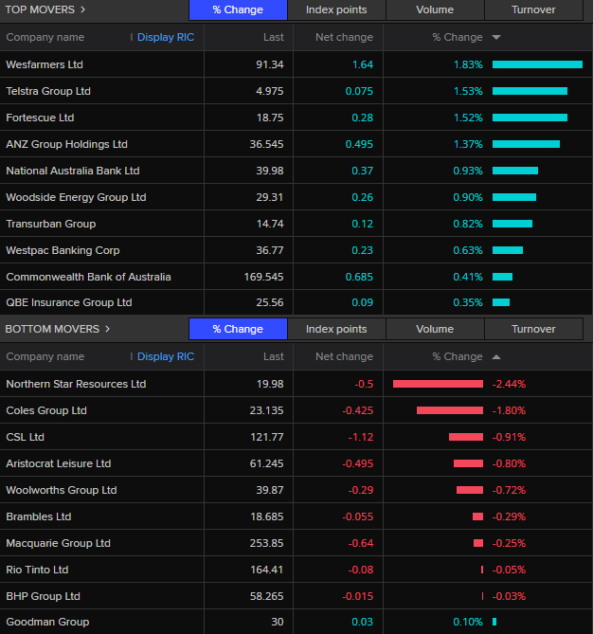This screenshot has width=593, height=634.
Task: Click Northern Star percent change -2.44%
Action: point(509,384)
